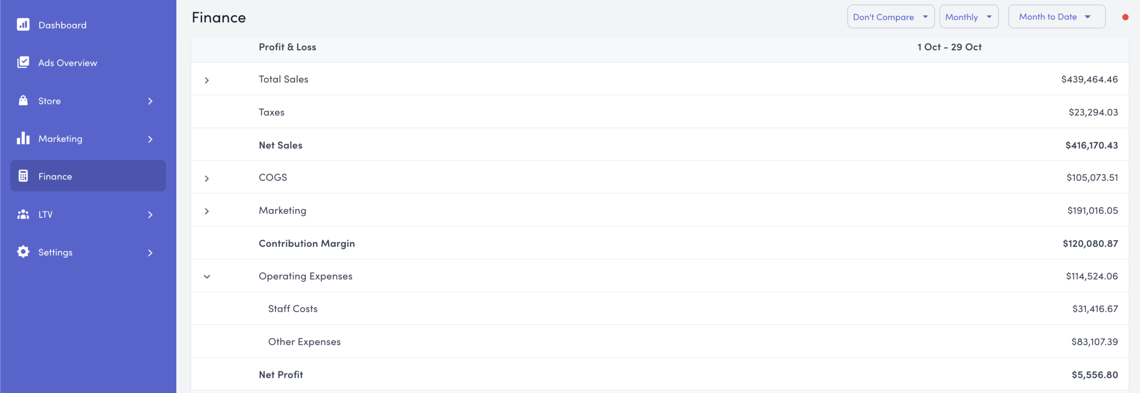
Task: Expand the Total Sales row
Action: 207,80
